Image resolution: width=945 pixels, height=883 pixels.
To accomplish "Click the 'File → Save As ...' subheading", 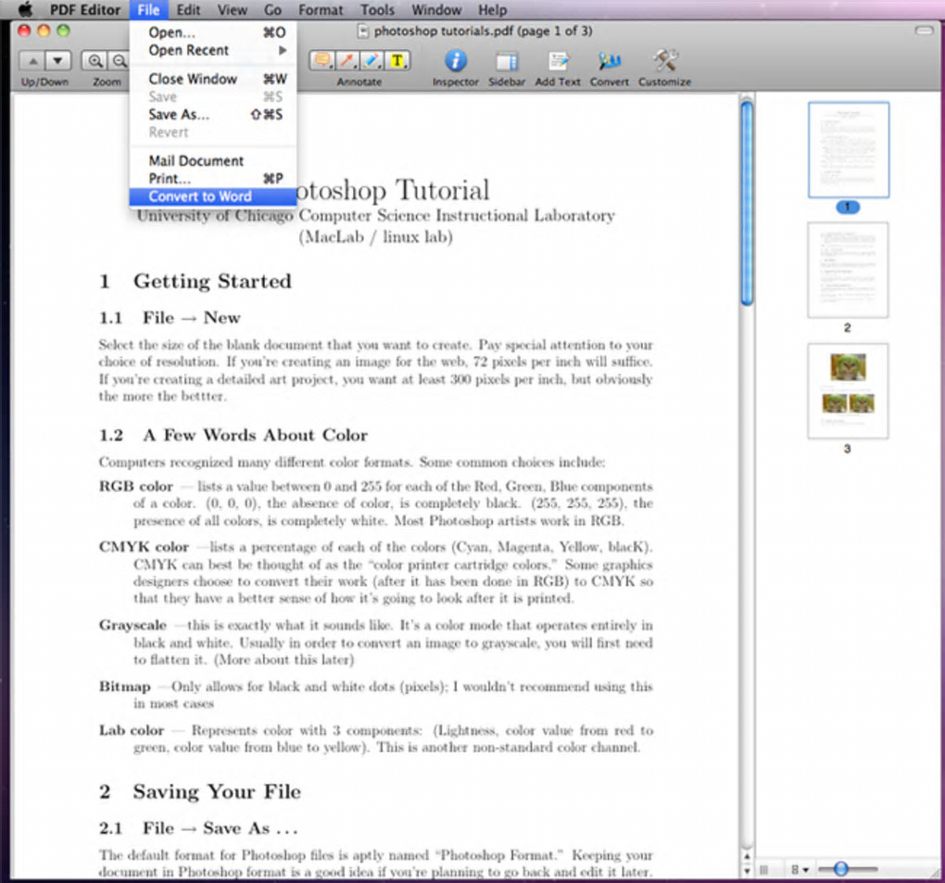I will click(220, 828).
